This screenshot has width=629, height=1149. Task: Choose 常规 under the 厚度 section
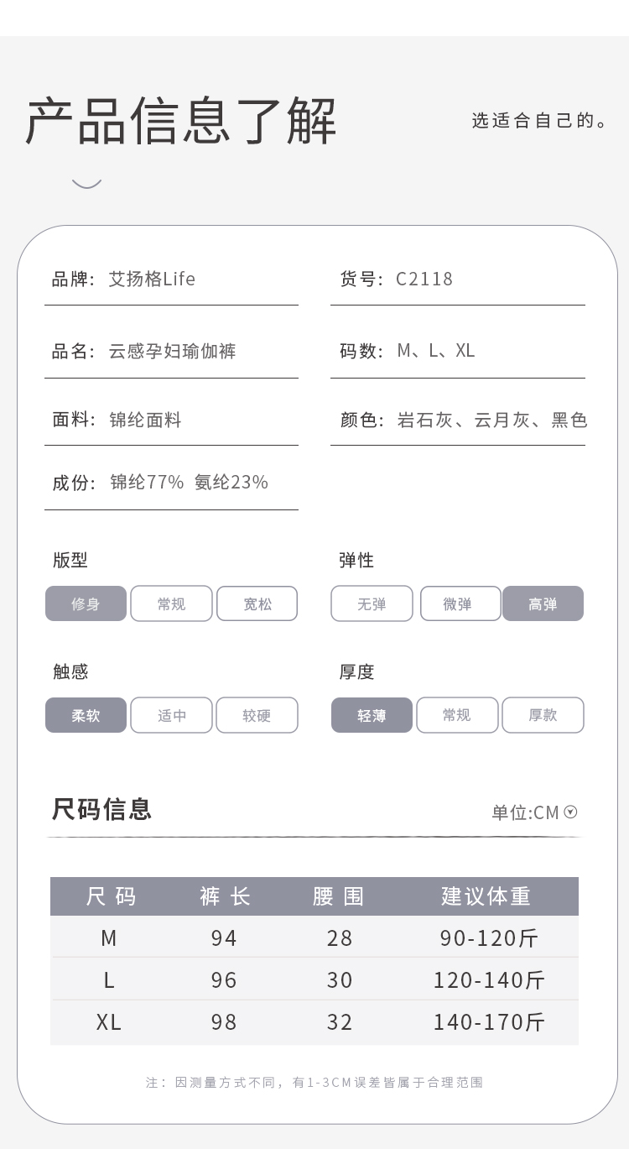[x=457, y=715]
